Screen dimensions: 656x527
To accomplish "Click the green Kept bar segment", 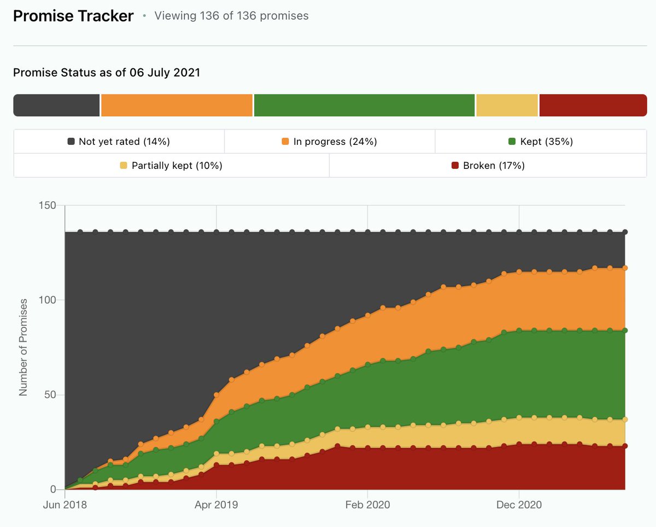I will (x=364, y=106).
